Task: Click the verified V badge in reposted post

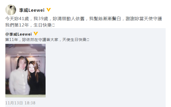Action: pyautogui.click(x=36, y=34)
